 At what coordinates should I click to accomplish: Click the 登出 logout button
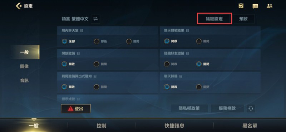point(76,109)
